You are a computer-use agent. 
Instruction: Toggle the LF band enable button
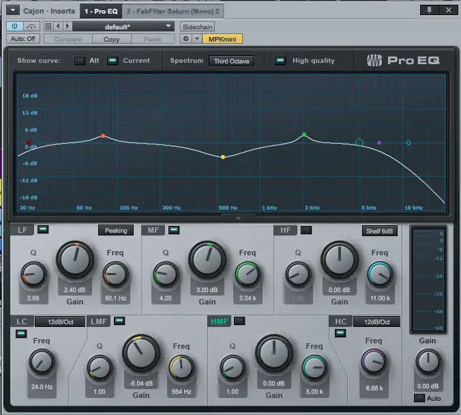tap(43, 229)
